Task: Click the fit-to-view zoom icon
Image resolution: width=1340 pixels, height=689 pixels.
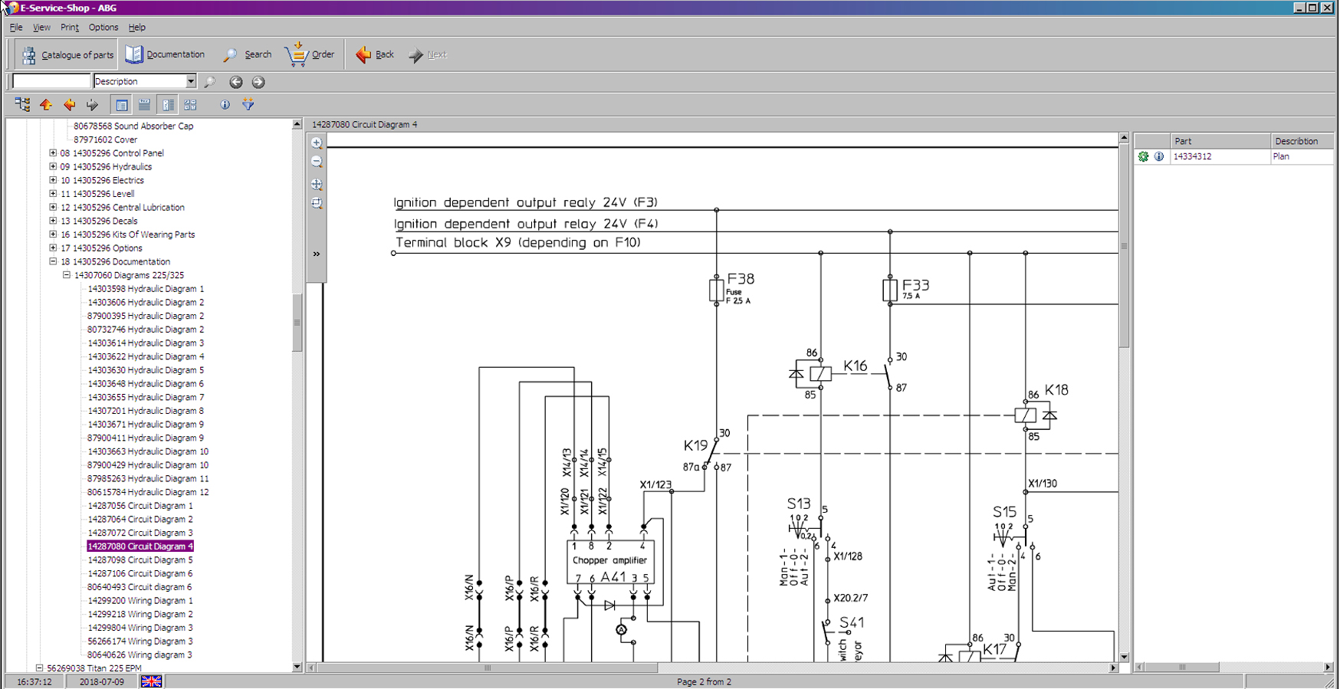Action: point(317,185)
